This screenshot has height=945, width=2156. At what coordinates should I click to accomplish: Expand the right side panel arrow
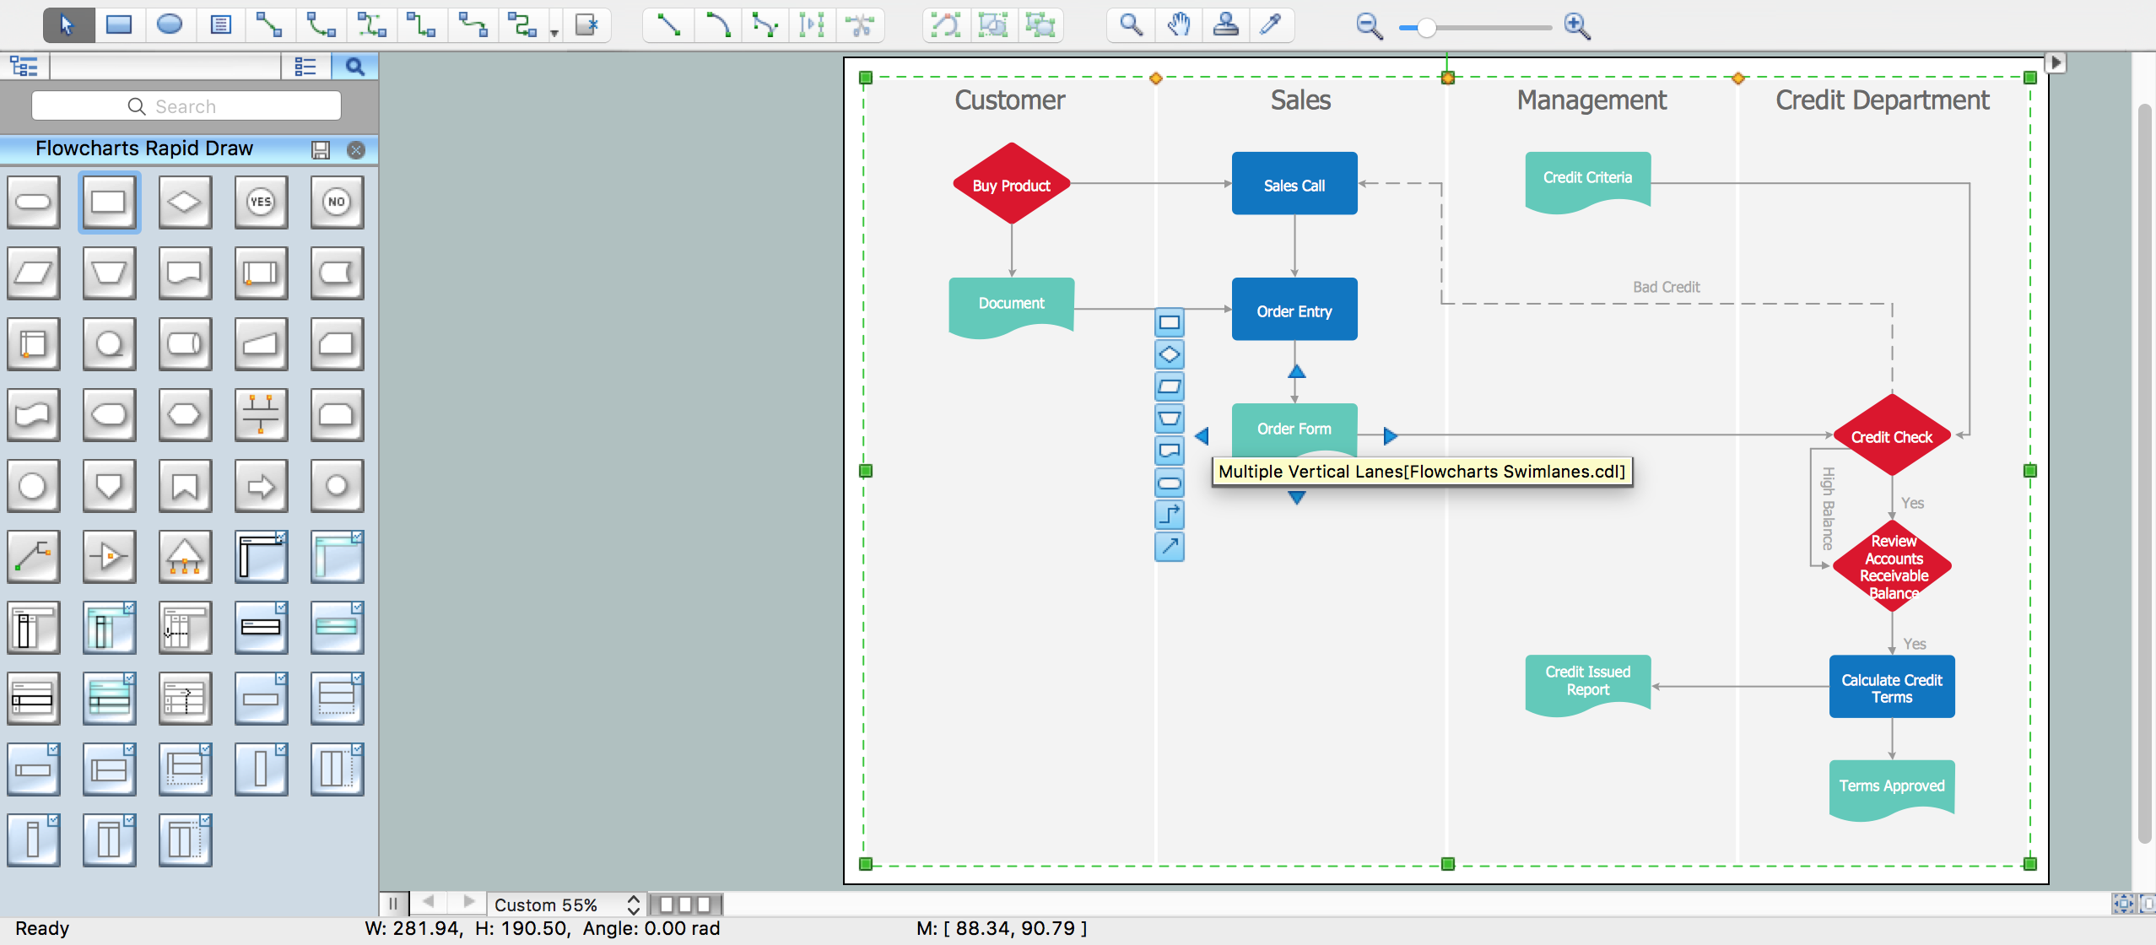click(x=2056, y=62)
